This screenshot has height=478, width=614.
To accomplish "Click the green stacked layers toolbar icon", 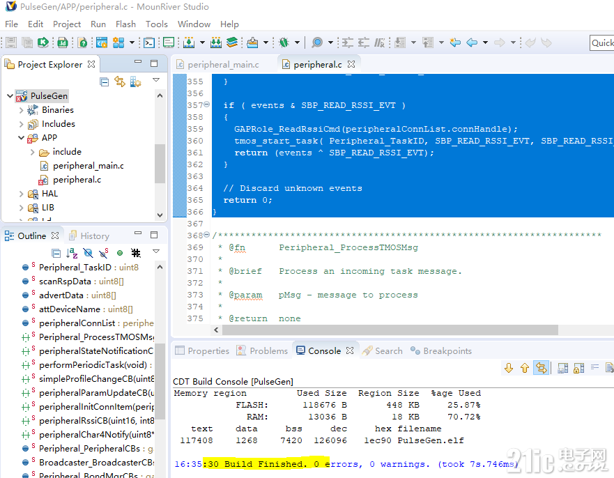I will coord(232,43).
